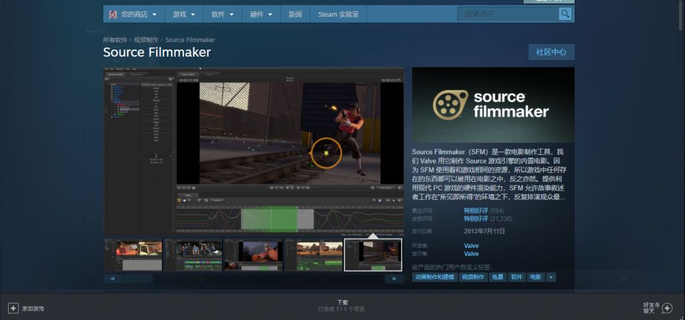This screenshot has height=320, width=685.
Task: Open Steam 实验室 in the nav bar
Action: (x=338, y=14)
